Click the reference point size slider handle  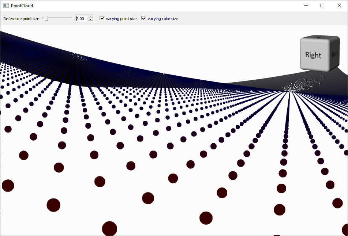(x=46, y=18)
